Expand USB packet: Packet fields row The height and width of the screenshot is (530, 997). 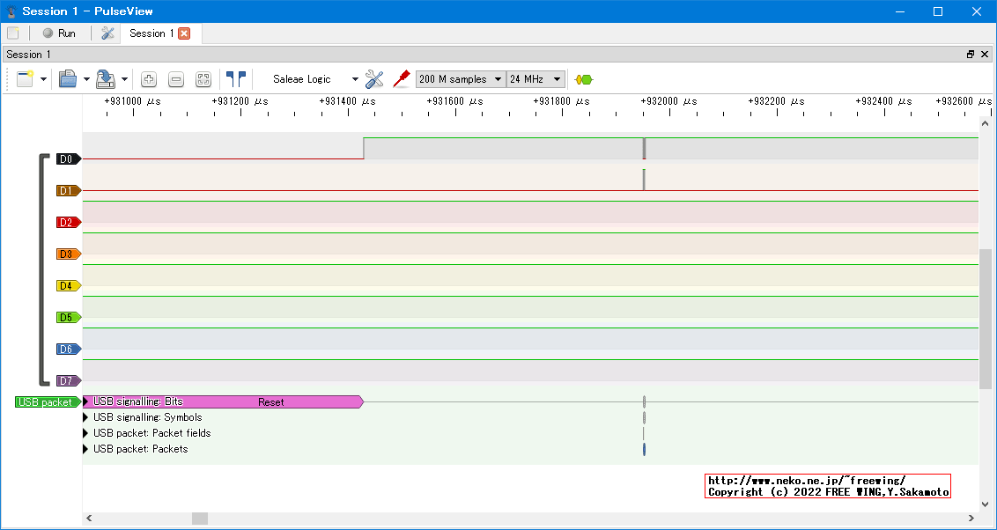click(x=86, y=433)
